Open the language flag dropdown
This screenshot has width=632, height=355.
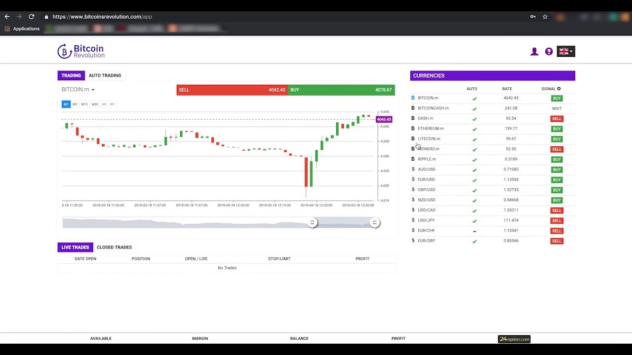tap(566, 51)
